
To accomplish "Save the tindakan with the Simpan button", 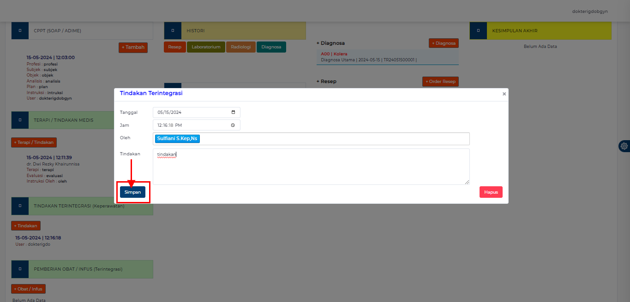I will (x=133, y=192).
